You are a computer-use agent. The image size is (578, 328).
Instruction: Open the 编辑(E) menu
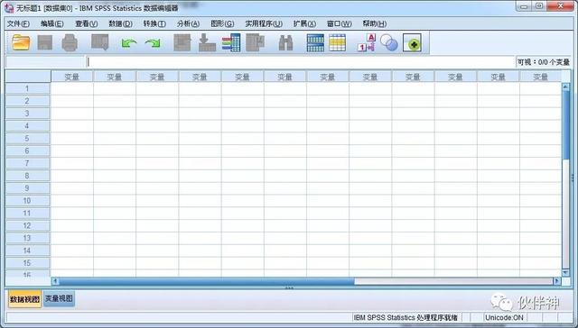(x=52, y=23)
